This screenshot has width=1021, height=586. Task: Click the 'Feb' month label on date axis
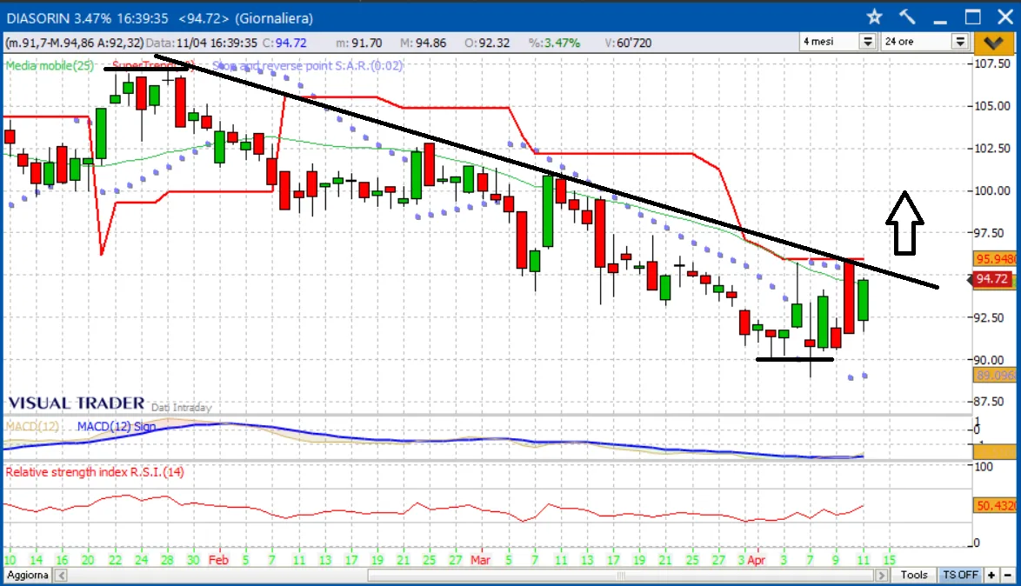tap(219, 560)
